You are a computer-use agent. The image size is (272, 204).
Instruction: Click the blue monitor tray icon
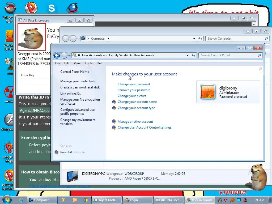pyautogui.click(x=239, y=200)
